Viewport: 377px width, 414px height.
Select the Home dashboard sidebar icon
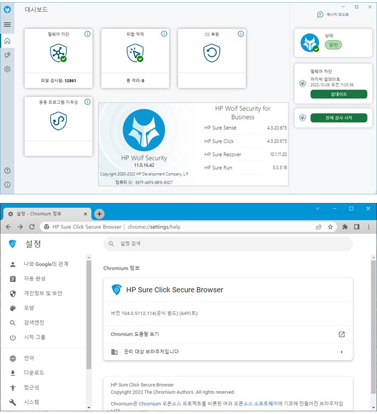coord(8,41)
